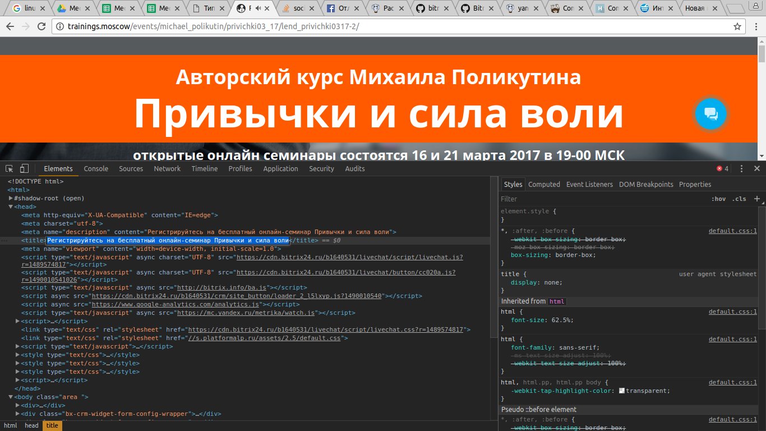View site information icon in address bar
Viewport: 766px width, 431px height.
coord(61,26)
